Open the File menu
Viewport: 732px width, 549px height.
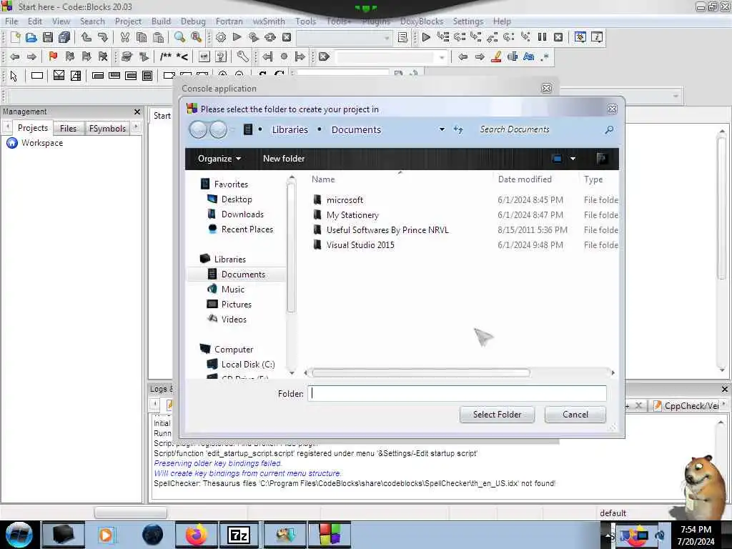click(x=11, y=21)
